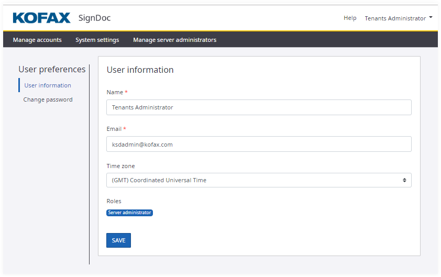Open Manage server administrators
Viewport: 441px width, 277px height.
pyautogui.click(x=174, y=40)
